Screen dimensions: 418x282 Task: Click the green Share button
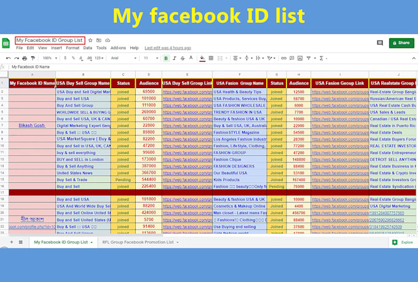tap(401, 43)
